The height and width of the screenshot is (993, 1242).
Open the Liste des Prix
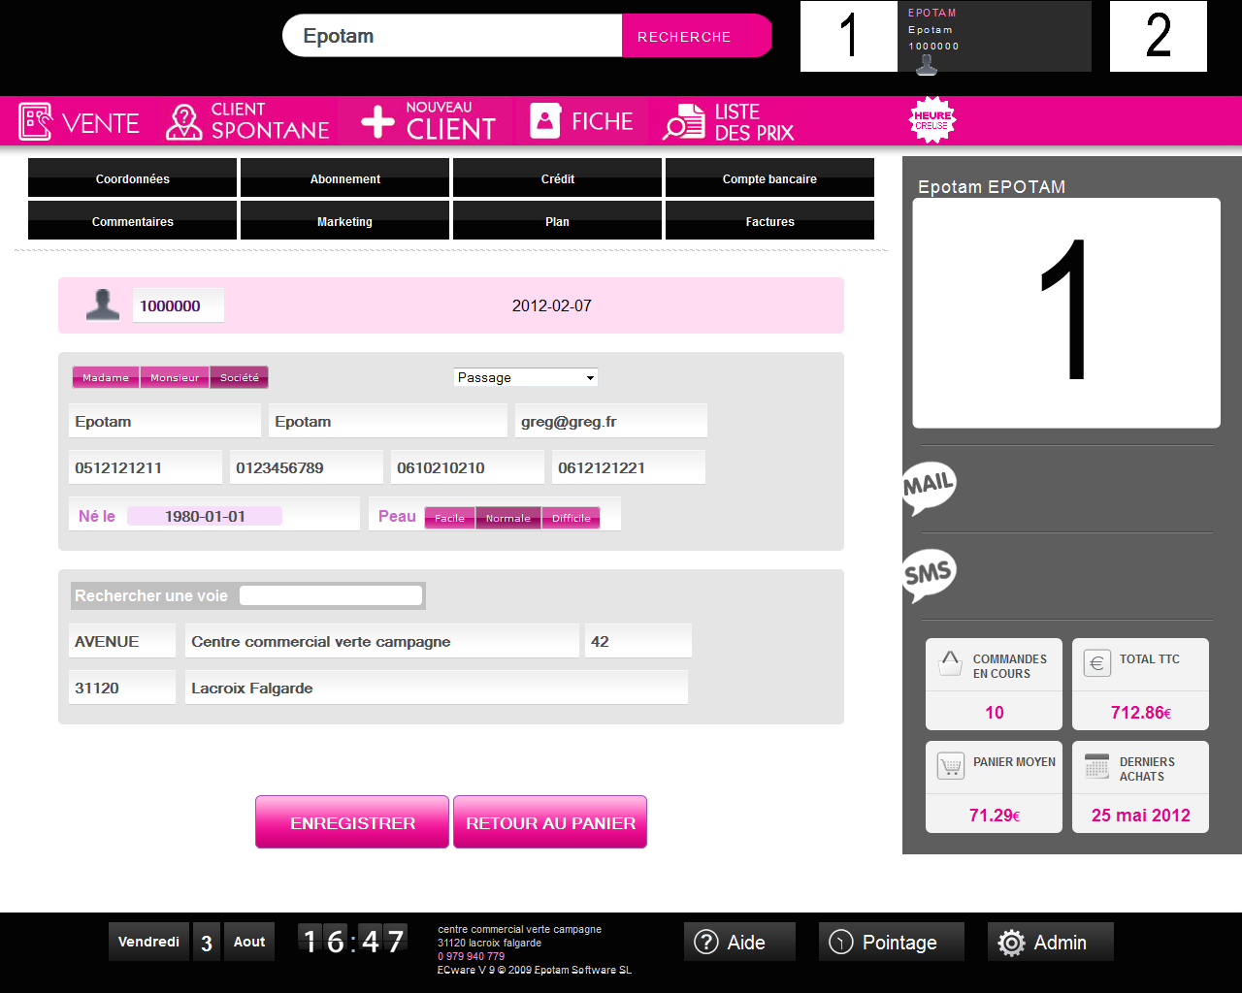(729, 122)
